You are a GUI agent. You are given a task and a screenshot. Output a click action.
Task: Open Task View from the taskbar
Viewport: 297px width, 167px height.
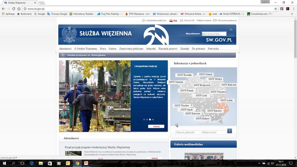(x=22, y=163)
